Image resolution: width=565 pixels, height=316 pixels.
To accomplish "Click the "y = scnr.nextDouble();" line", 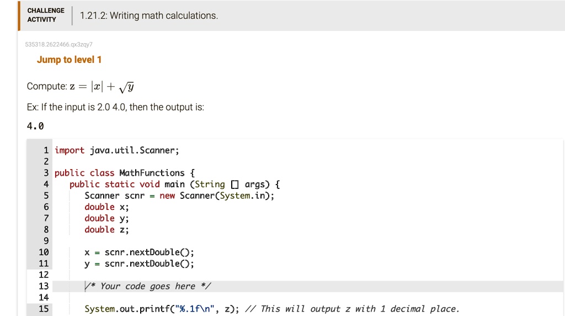I will (x=139, y=264).
